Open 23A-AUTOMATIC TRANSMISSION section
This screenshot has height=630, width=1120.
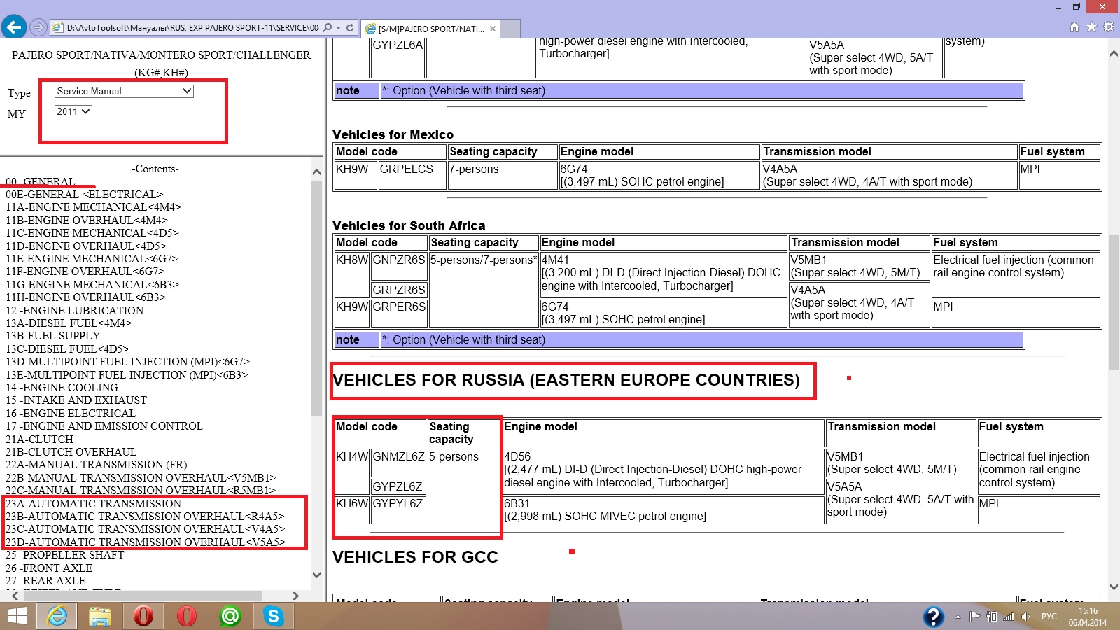pos(93,504)
